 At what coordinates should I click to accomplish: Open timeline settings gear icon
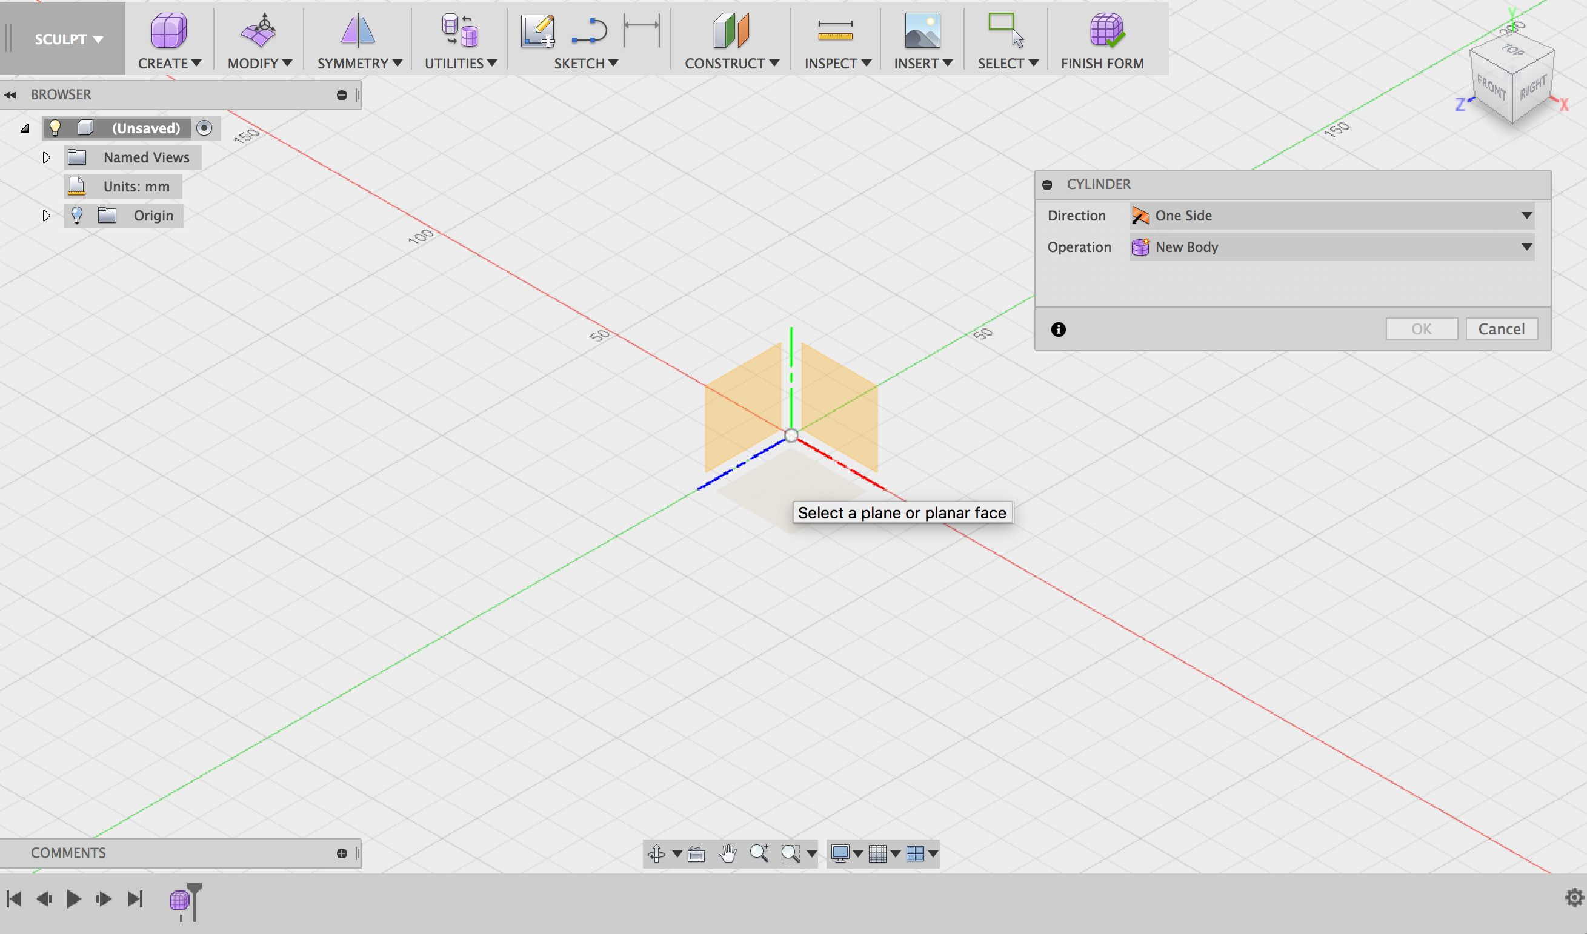[x=1574, y=898]
